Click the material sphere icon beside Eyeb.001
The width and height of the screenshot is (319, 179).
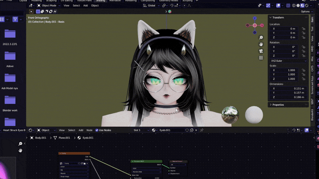tap(154, 130)
